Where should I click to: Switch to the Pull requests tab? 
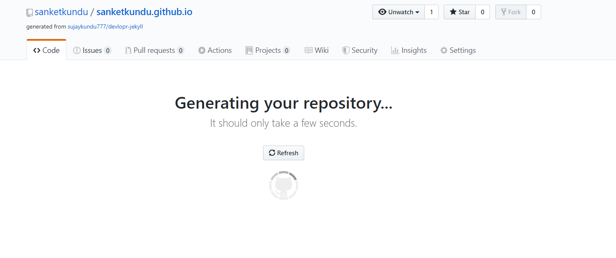point(153,50)
